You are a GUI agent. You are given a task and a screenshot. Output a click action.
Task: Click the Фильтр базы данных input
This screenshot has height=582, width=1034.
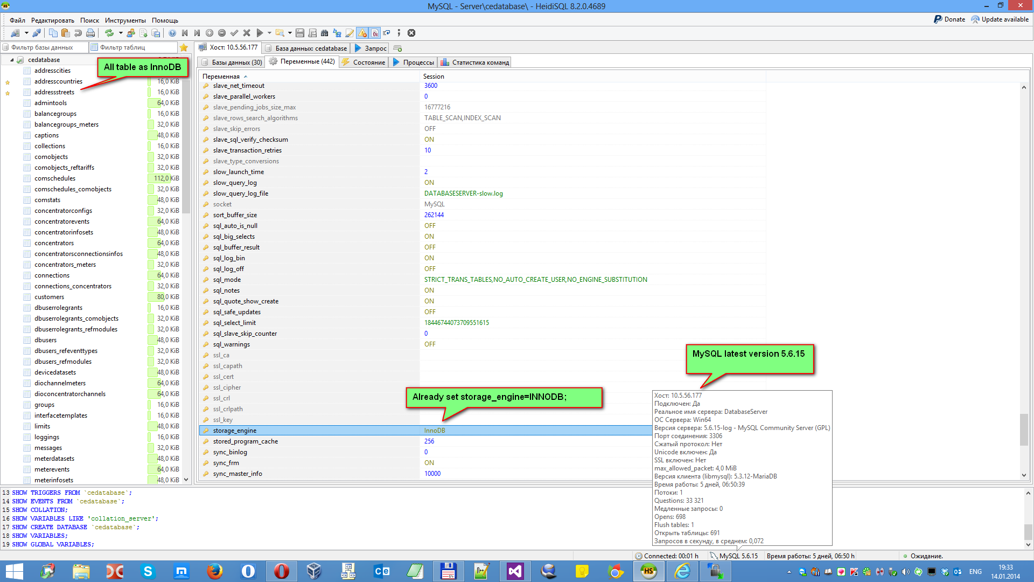[45, 47]
